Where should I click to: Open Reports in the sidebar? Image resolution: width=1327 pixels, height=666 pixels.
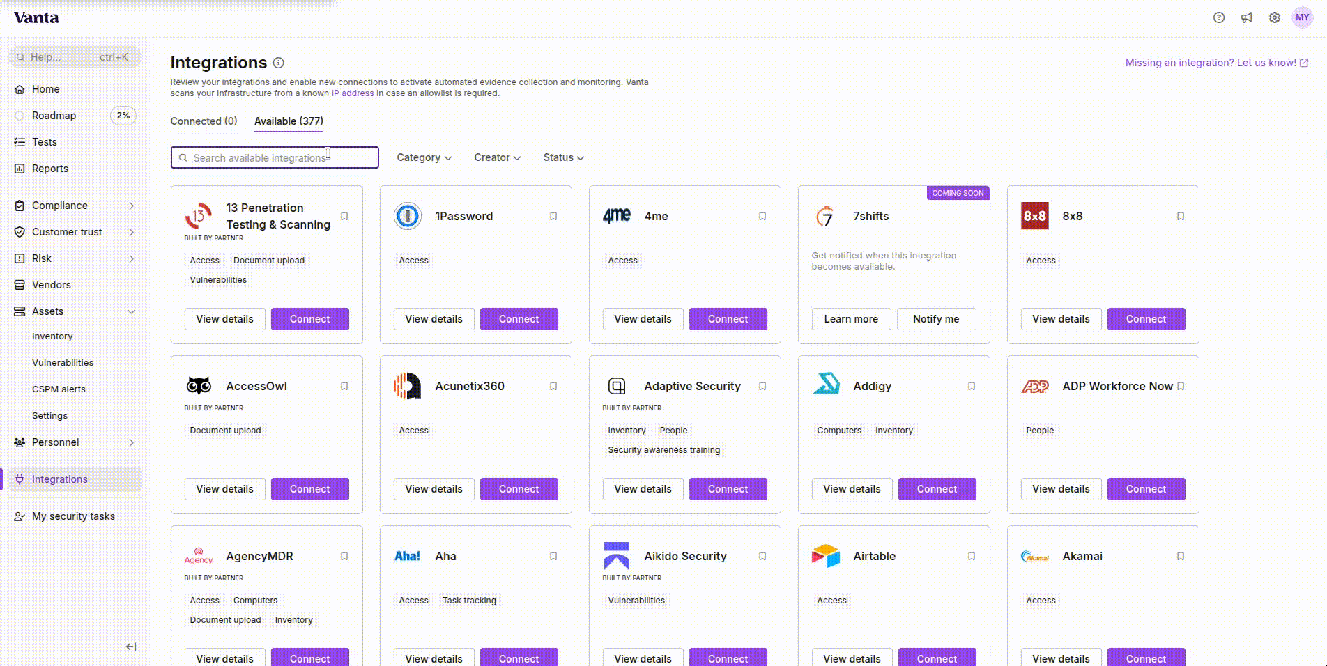click(74, 169)
